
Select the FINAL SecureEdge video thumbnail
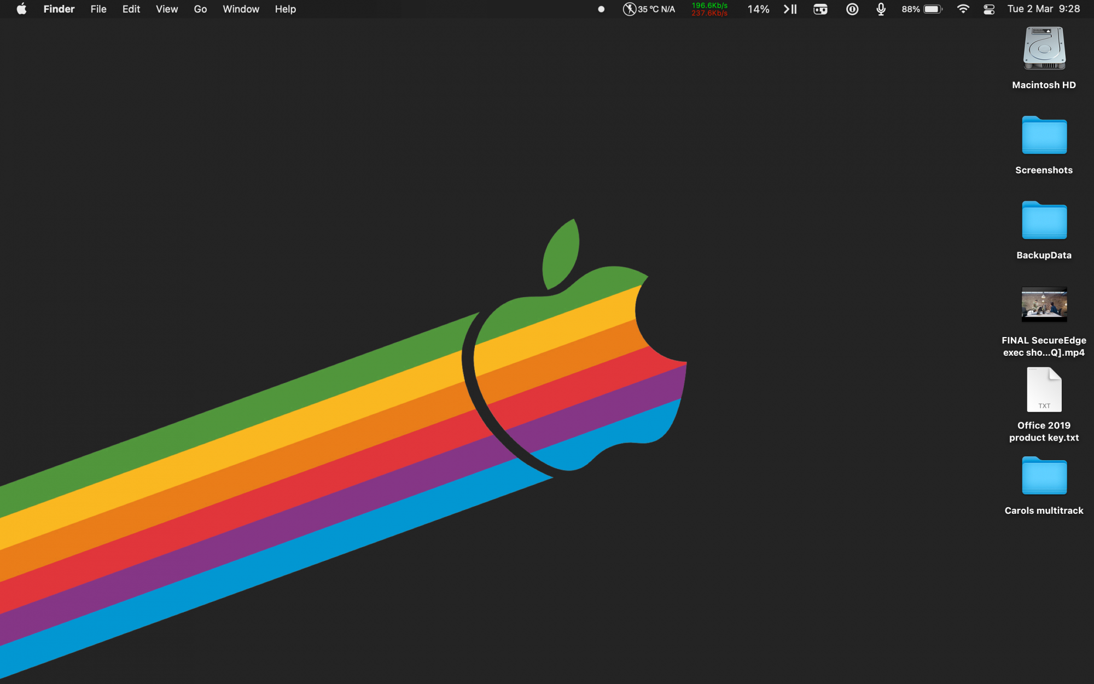tap(1044, 304)
